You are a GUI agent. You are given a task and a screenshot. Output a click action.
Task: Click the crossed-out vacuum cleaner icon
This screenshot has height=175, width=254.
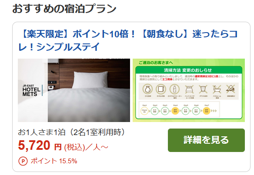tap(231, 89)
